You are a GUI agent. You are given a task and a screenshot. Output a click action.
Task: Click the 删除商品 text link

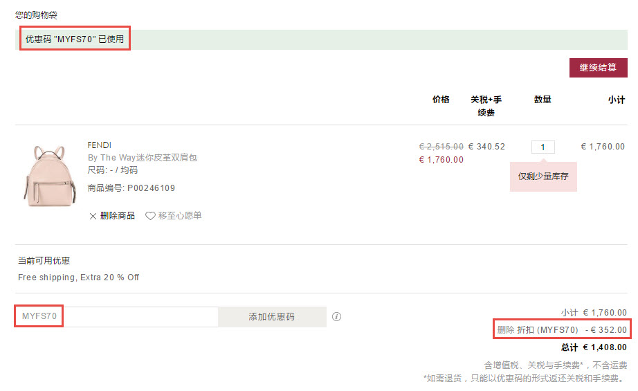[x=118, y=216]
